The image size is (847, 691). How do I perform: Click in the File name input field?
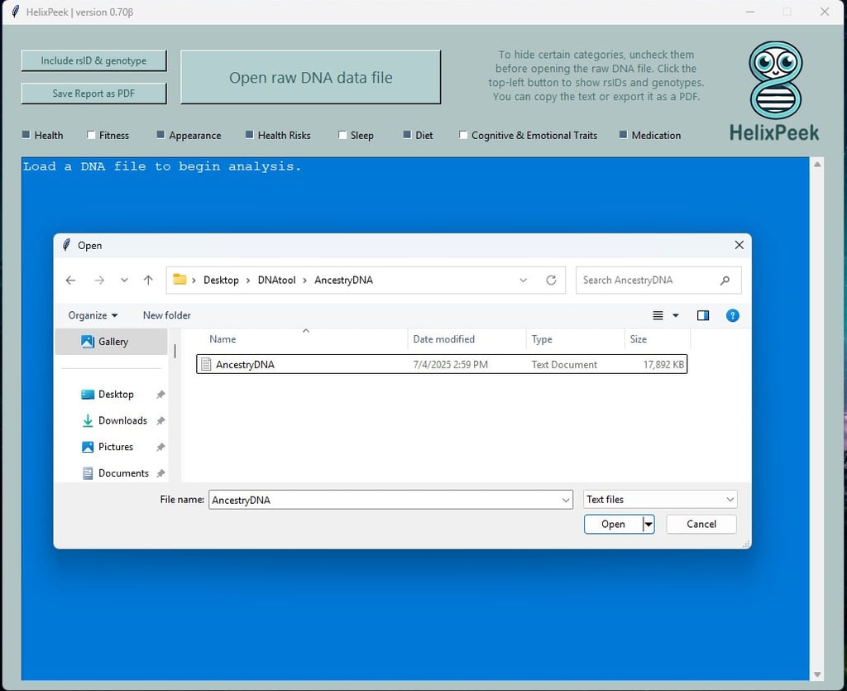tap(385, 500)
